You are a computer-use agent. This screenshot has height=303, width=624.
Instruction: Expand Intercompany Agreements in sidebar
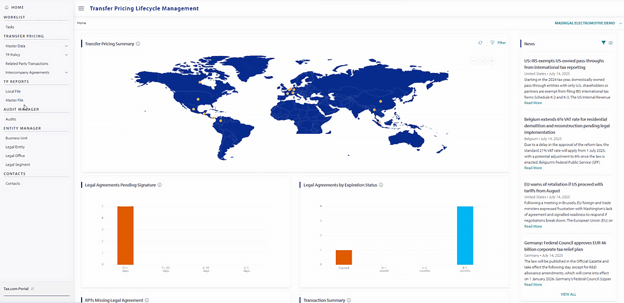66,72
